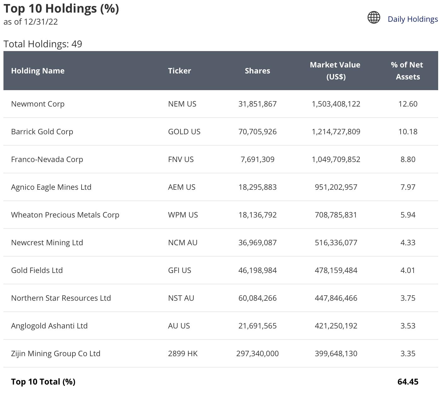Click Agnico Eagle Mines Ltd holding
Image resolution: width=441 pixels, height=394 pixels.
[51, 187]
